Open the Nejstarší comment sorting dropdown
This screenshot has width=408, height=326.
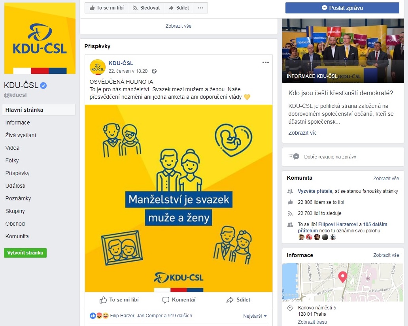255,316
